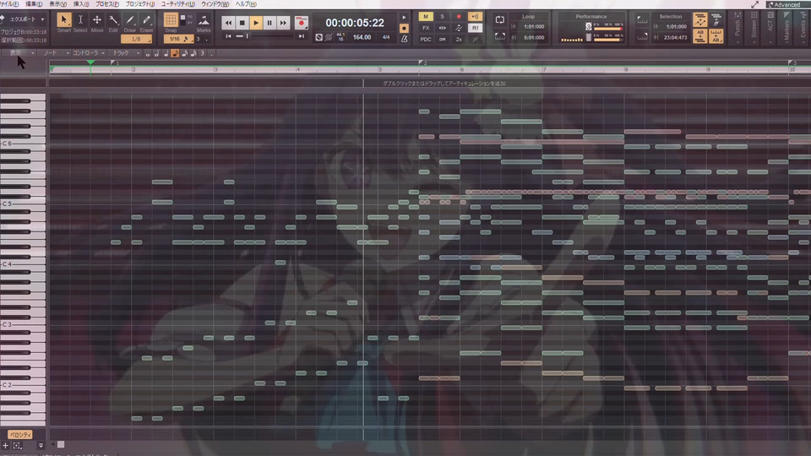Set selection Thru marker icon
The width and height of the screenshot is (811, 456).
(642, 36)
